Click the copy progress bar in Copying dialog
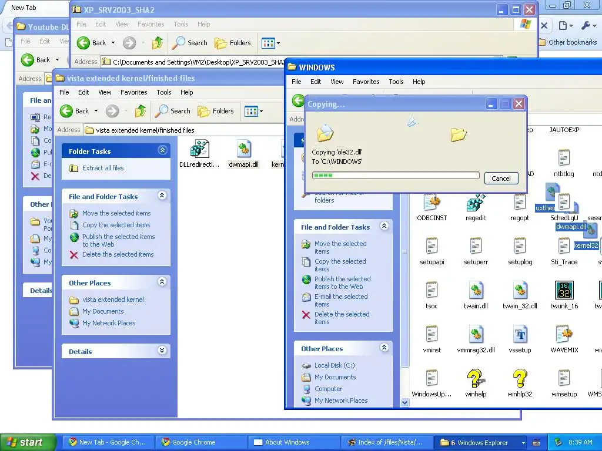Screen dimensions: 602x451 click(396, 176)
